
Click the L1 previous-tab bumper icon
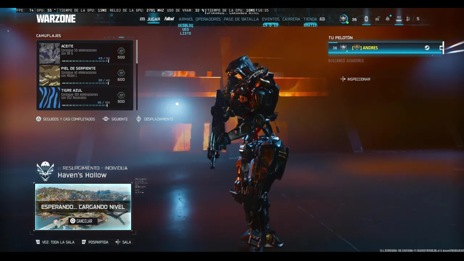(142, 19)
